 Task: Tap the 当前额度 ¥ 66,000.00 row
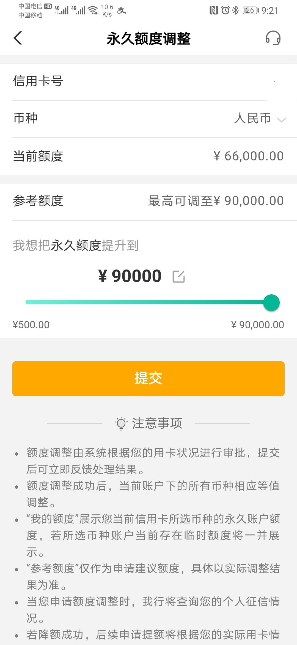click(148, 156)
